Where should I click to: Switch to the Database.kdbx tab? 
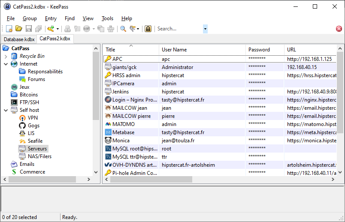[19, 39]
